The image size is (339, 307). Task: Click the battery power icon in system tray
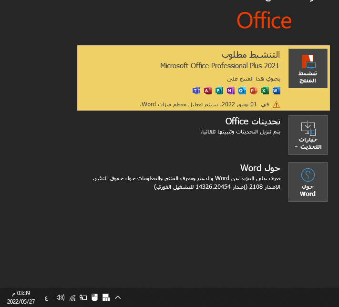[83, 297]
